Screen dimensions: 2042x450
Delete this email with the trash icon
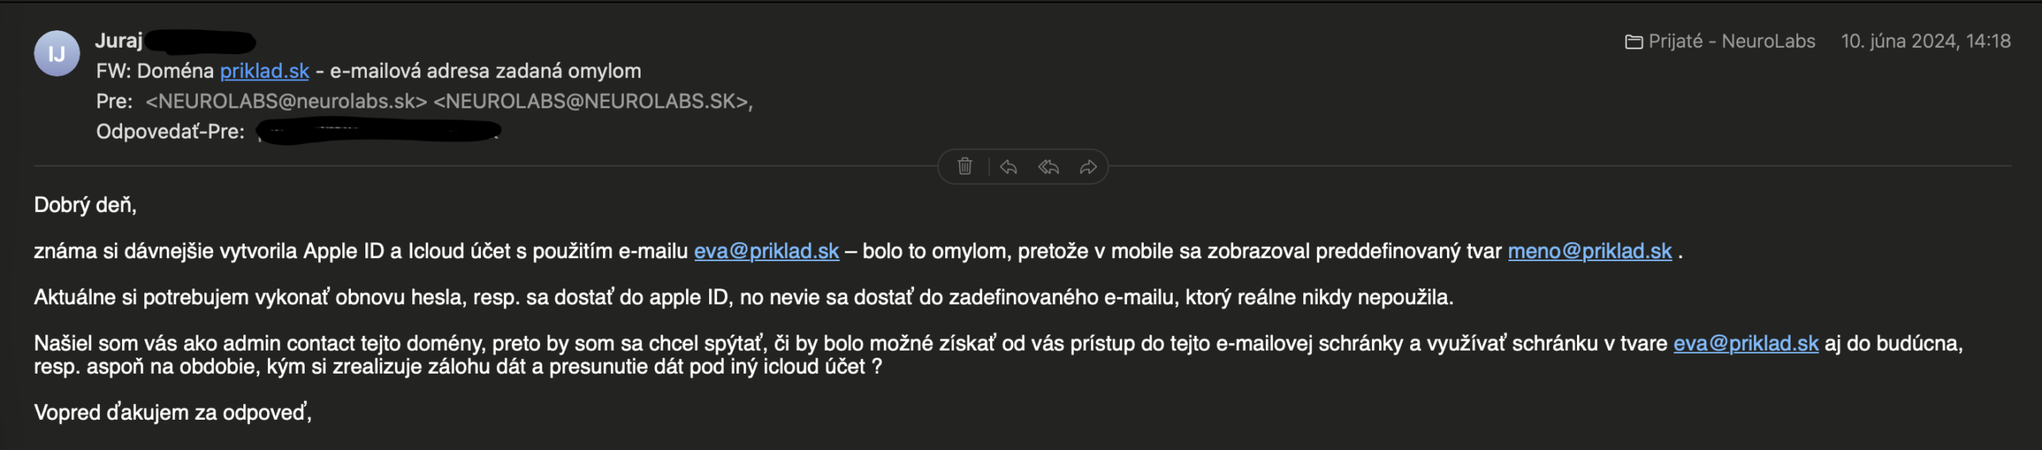coord(964,166)
